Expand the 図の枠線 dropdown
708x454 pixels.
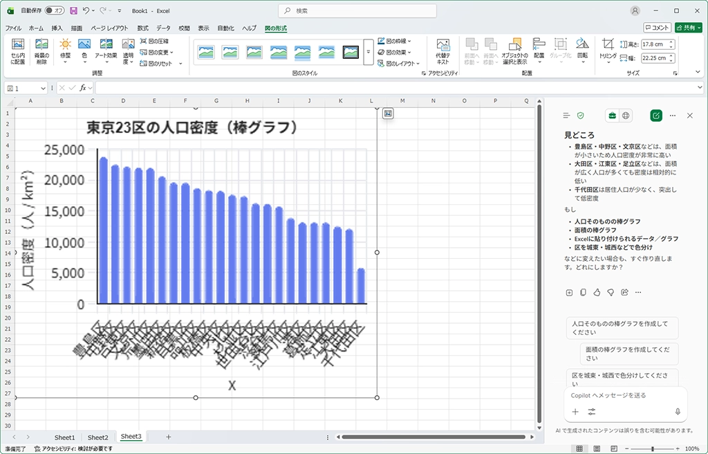409,42
